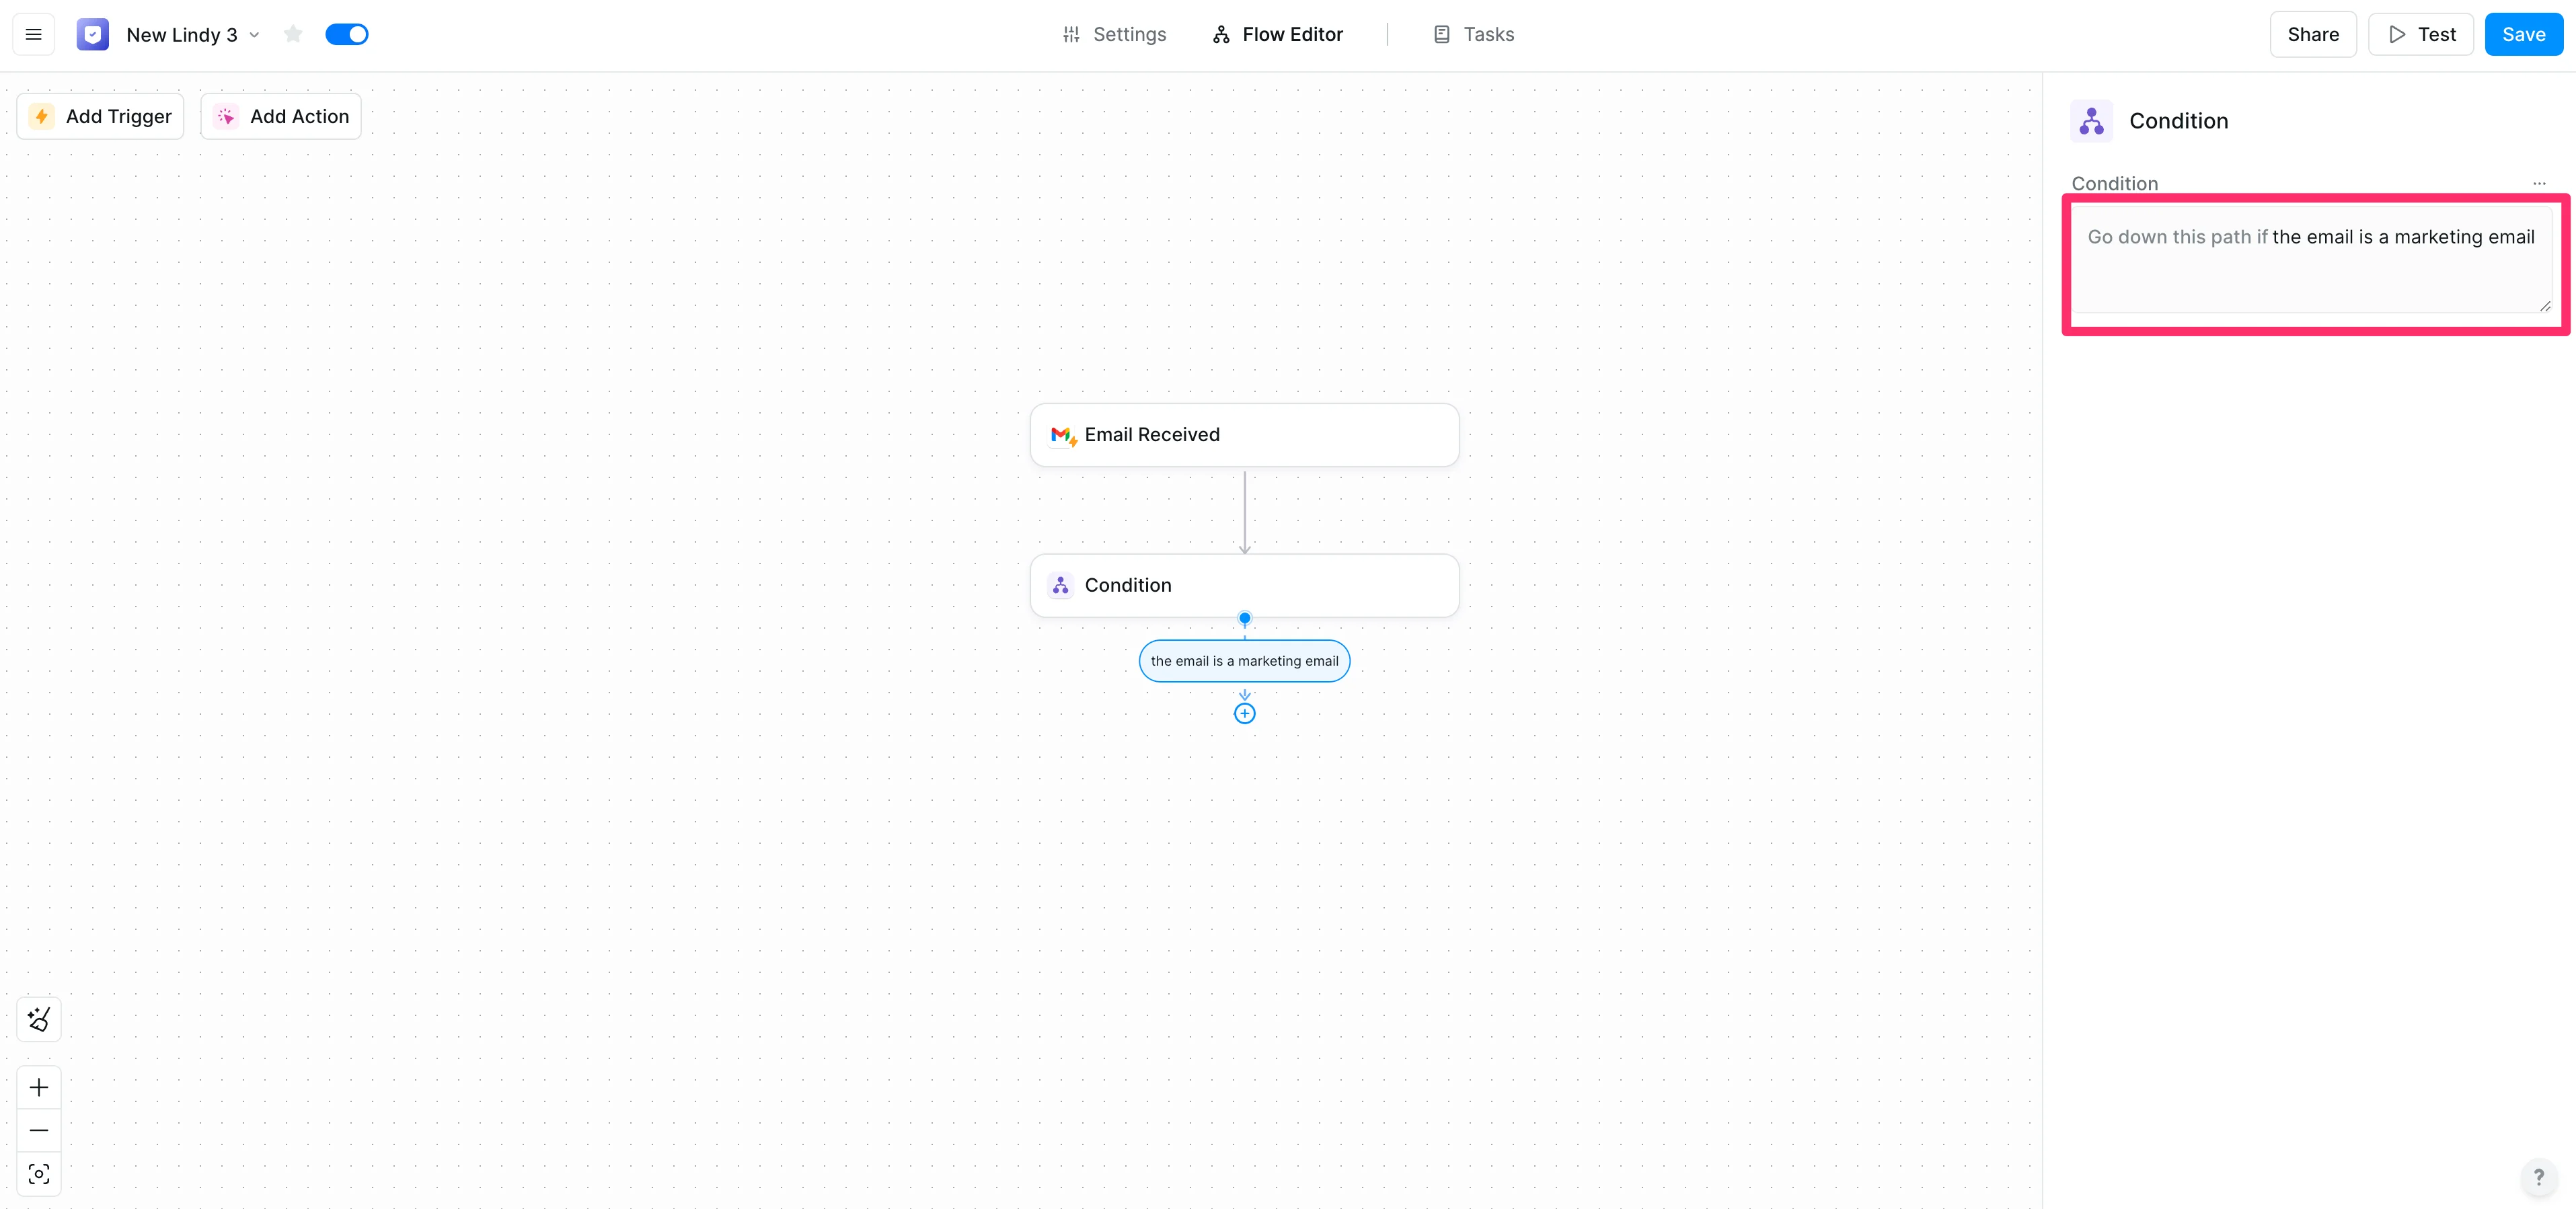Click the magic auto-arrange canvas icon
This screenshot has width=2576, height=1209.
coord(39,1019)
